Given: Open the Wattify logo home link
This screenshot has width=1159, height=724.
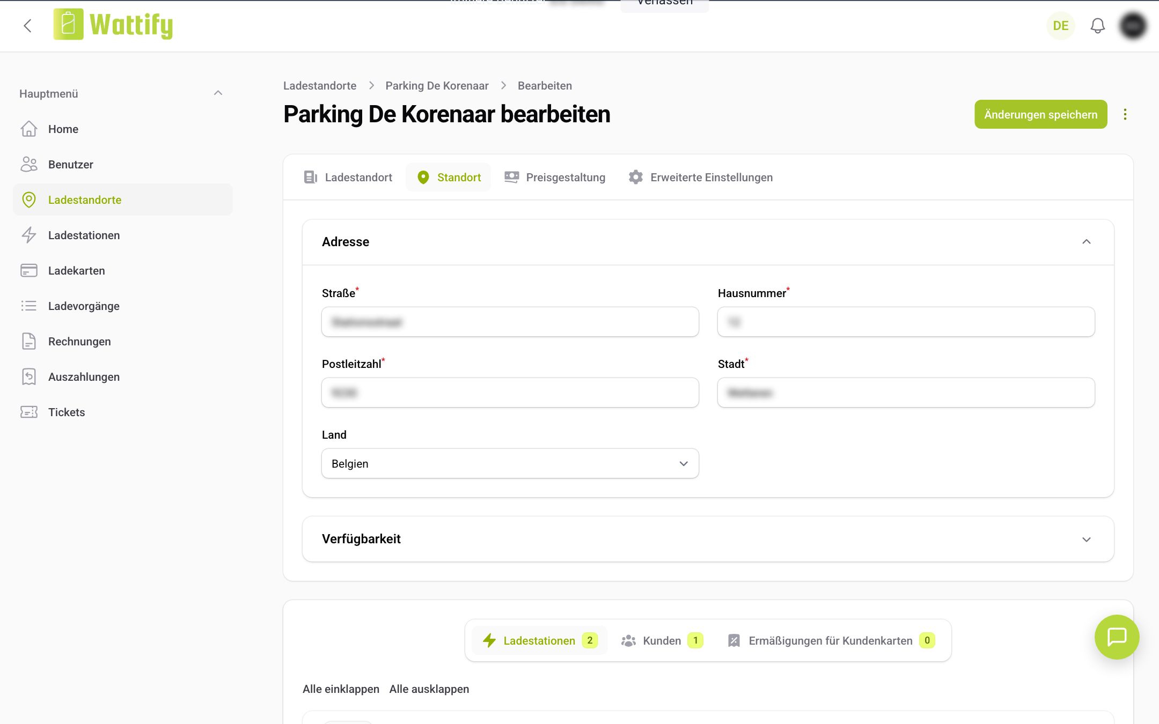Looking at the screenshot, I should click(x=113, y=25).
